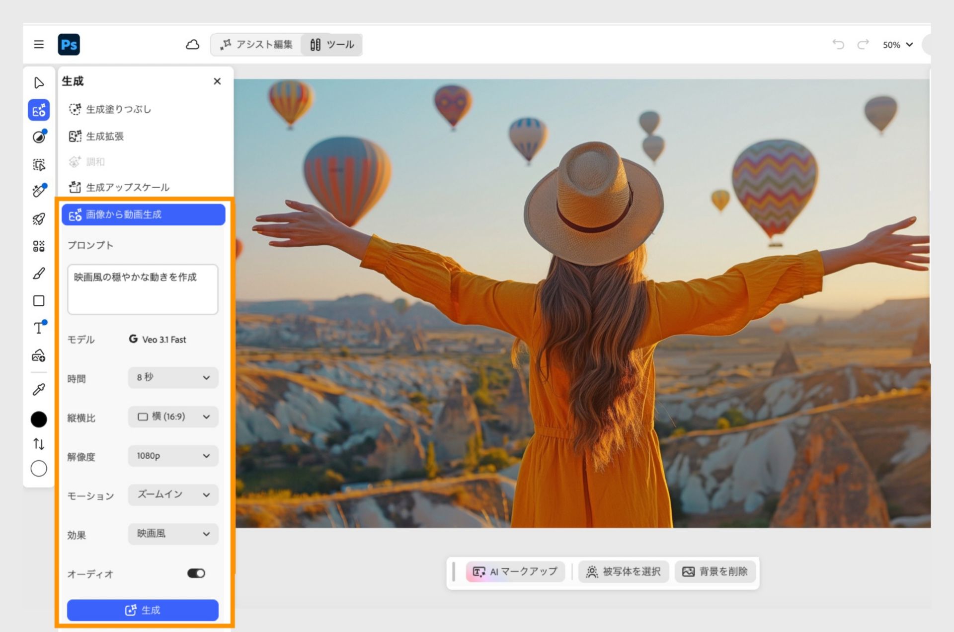Open the 時間 8 秒 dropdown
The width and height of the screenshot is (954, 632).
173,378
